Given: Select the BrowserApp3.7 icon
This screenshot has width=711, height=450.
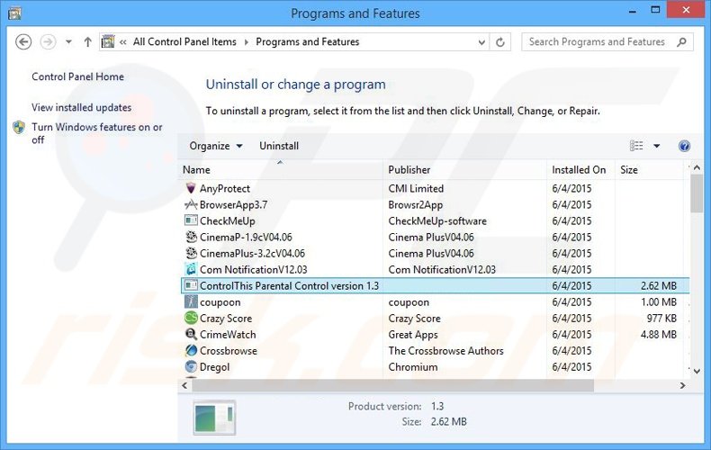Looking at the screenshot, I should (191, 204).
